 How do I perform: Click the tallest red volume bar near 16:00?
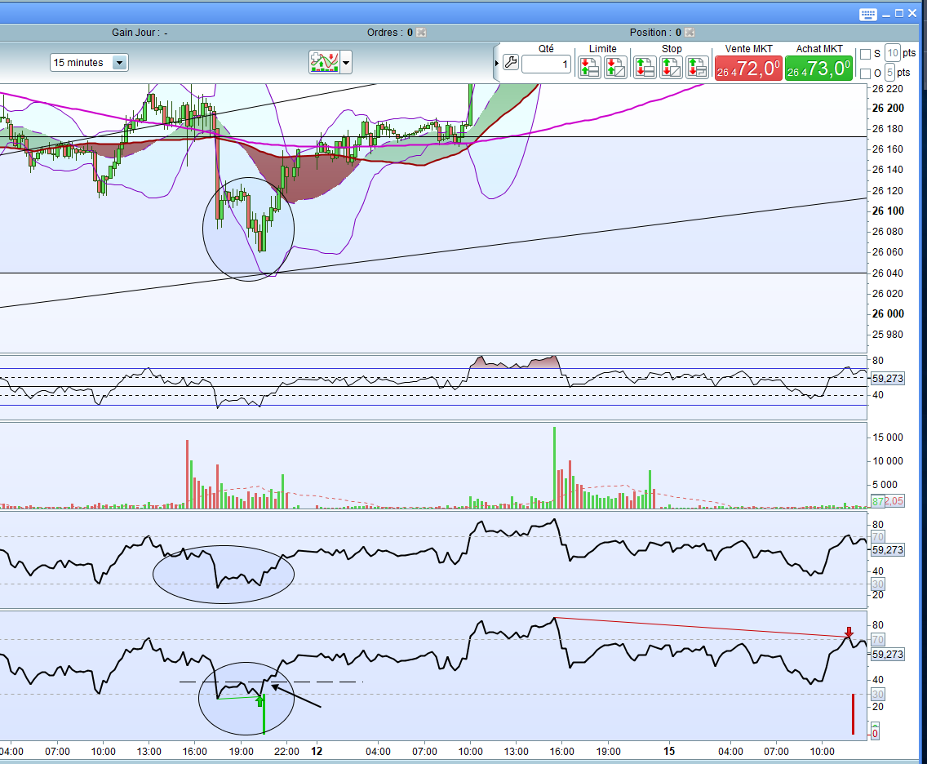click(188, 474)
